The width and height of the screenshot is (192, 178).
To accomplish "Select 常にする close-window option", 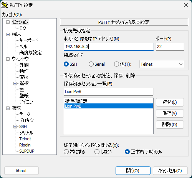I will [x=66, y=152].
